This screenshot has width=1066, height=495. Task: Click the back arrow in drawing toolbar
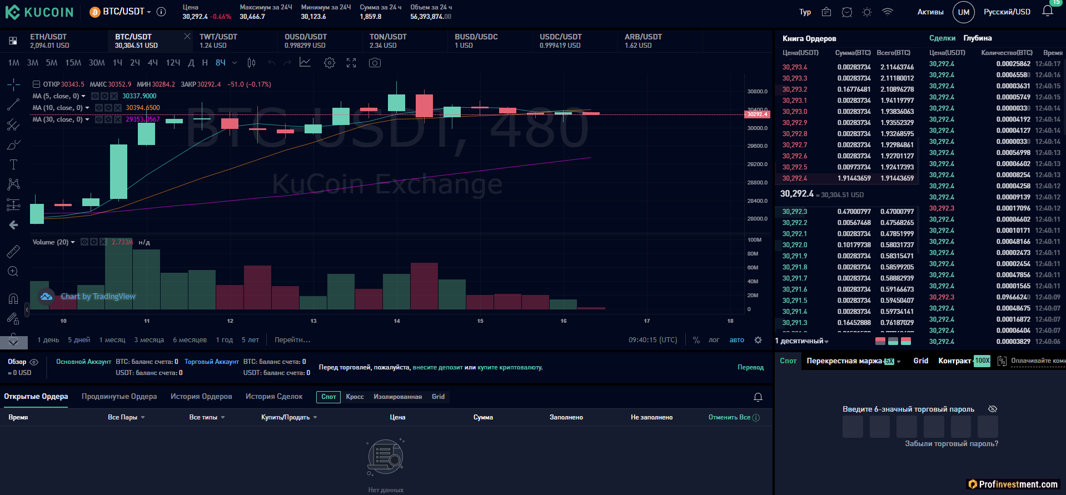coord(13,225)
